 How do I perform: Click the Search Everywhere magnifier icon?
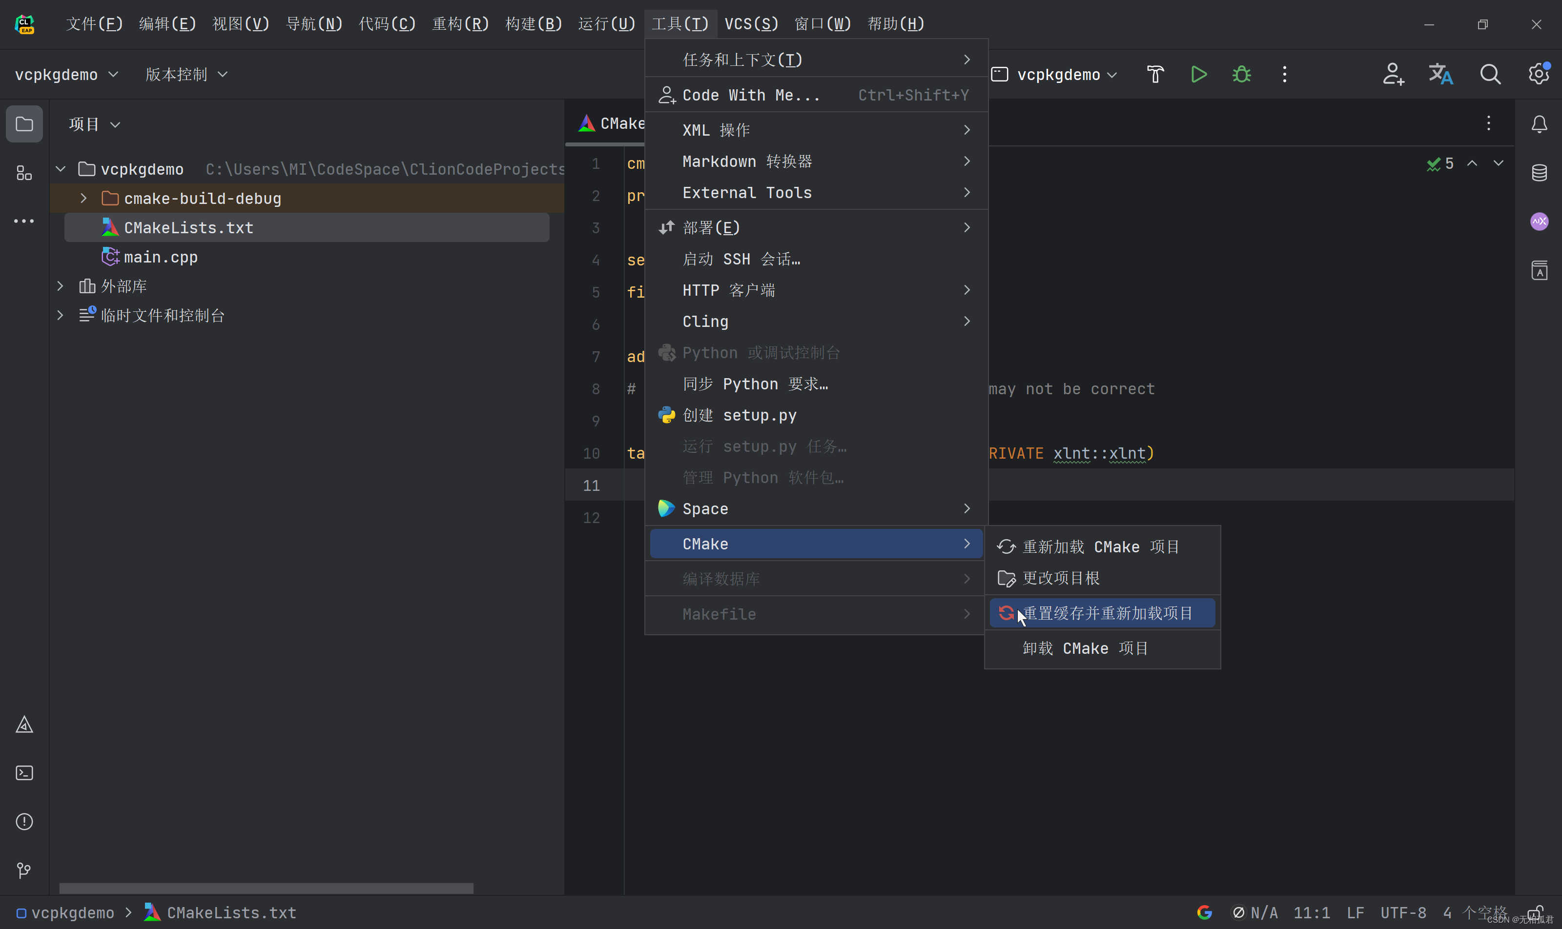(x=1490, y=75)
